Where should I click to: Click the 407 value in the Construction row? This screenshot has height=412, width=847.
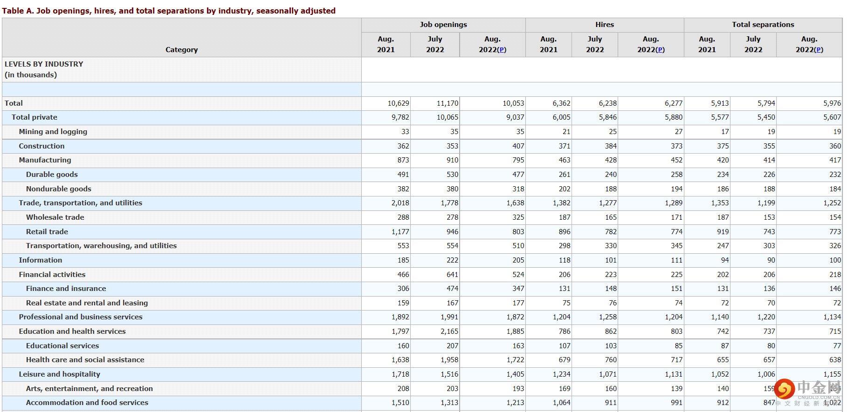(518, 146)
